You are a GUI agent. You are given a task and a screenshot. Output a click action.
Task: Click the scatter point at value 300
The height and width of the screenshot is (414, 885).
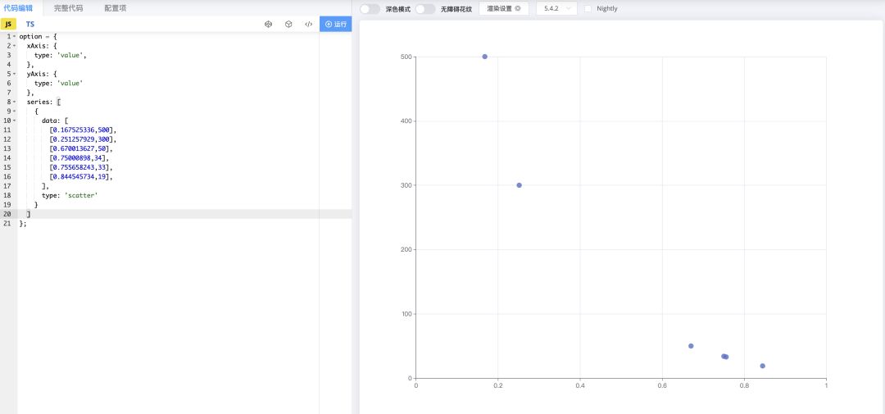point(519,185)
